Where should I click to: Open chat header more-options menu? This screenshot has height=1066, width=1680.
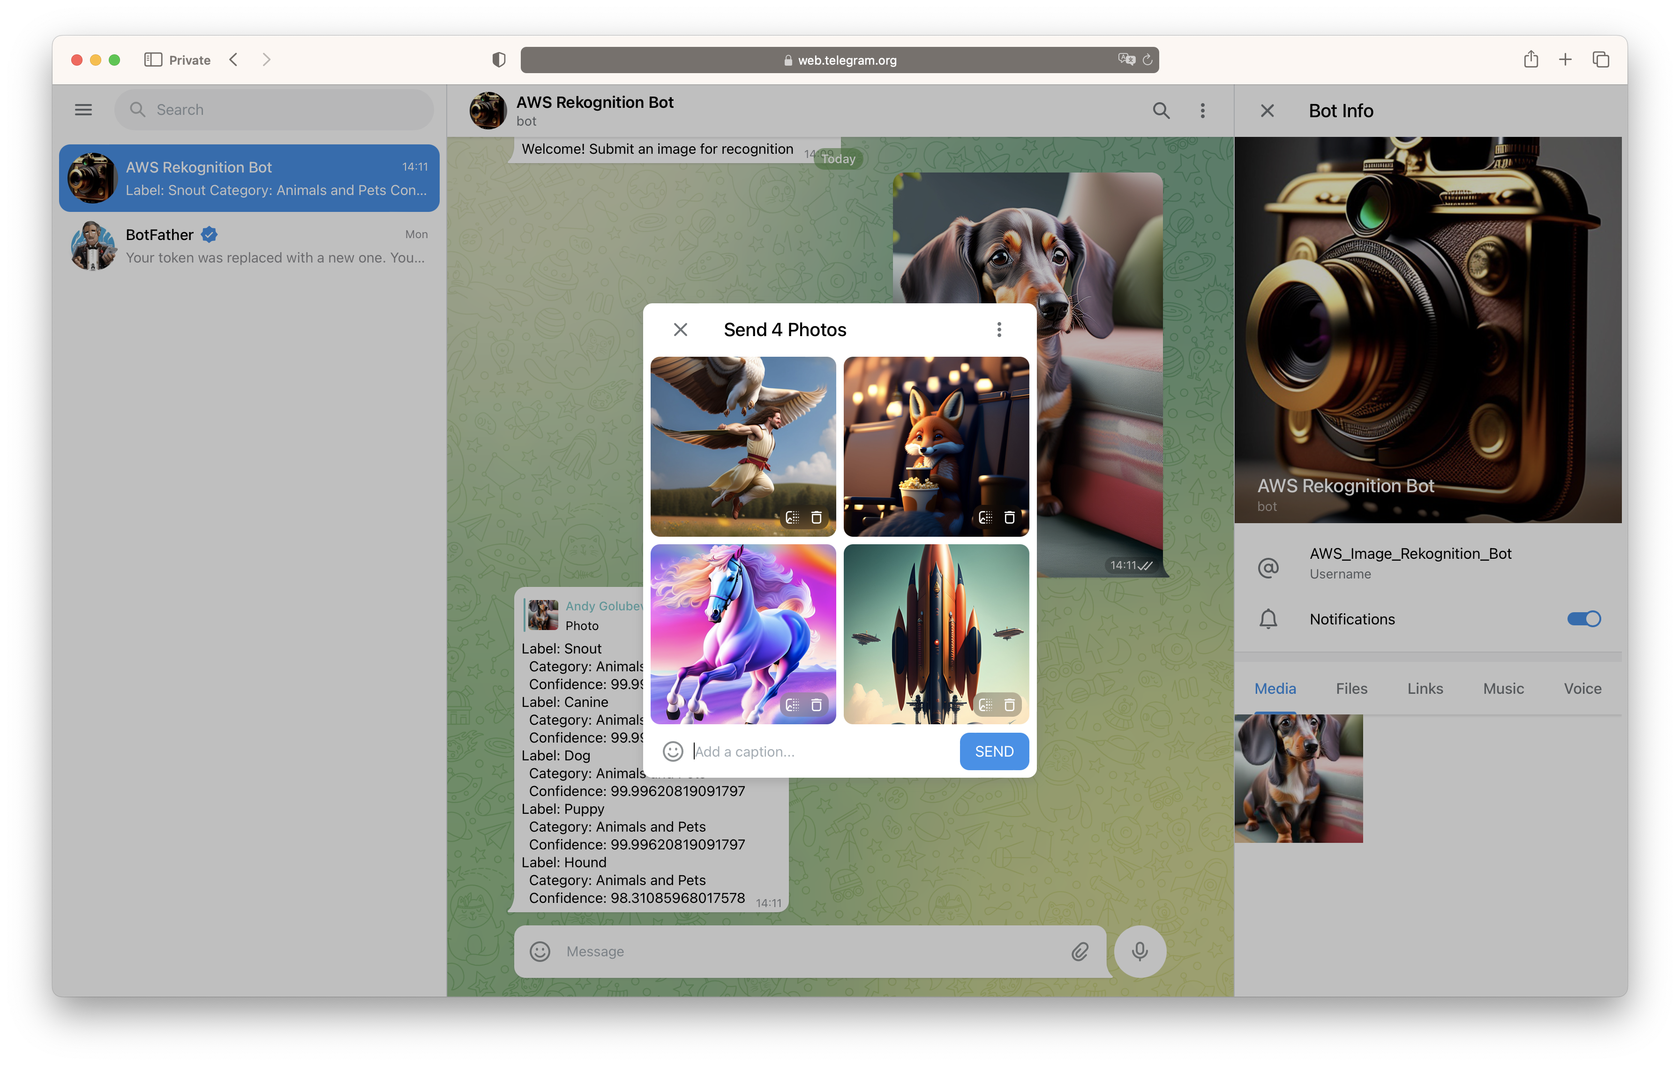click(x=1202, y=110)
